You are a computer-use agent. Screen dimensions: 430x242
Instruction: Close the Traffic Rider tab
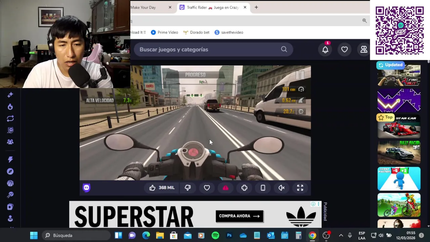point(245,7)
